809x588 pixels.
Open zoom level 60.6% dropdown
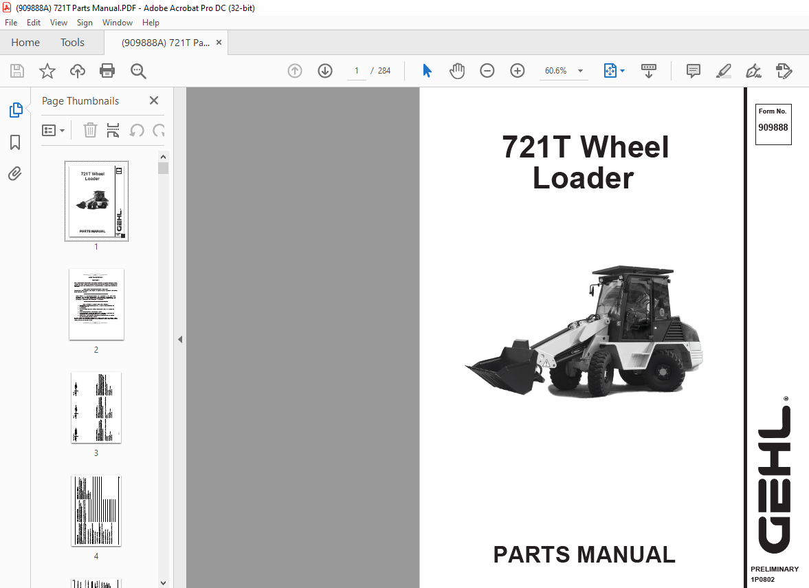point(580,71)
